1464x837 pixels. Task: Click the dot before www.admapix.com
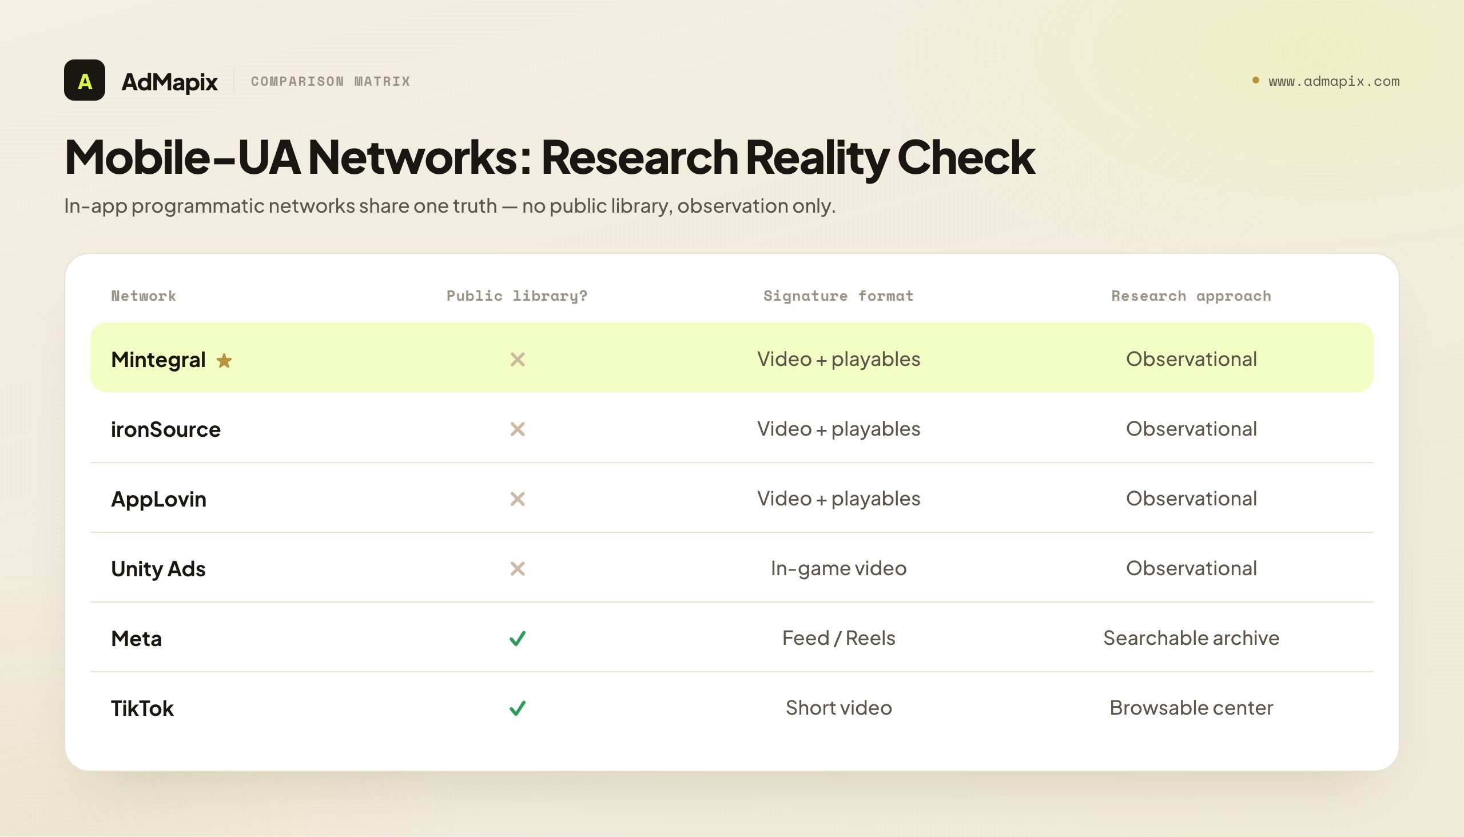(1256, 81)
